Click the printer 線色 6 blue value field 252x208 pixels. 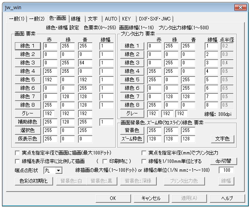(x=188, y=89)
